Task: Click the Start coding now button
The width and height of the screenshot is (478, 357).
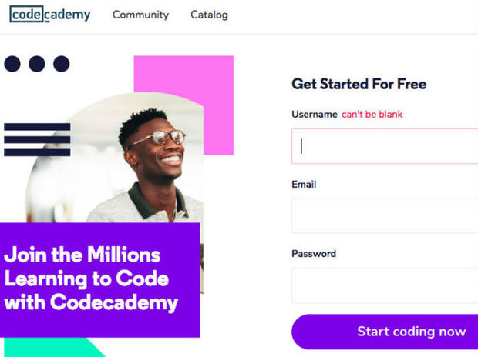Action: [385, 332]
